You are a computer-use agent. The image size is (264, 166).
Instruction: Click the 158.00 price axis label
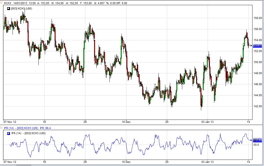tap(257, 18)
